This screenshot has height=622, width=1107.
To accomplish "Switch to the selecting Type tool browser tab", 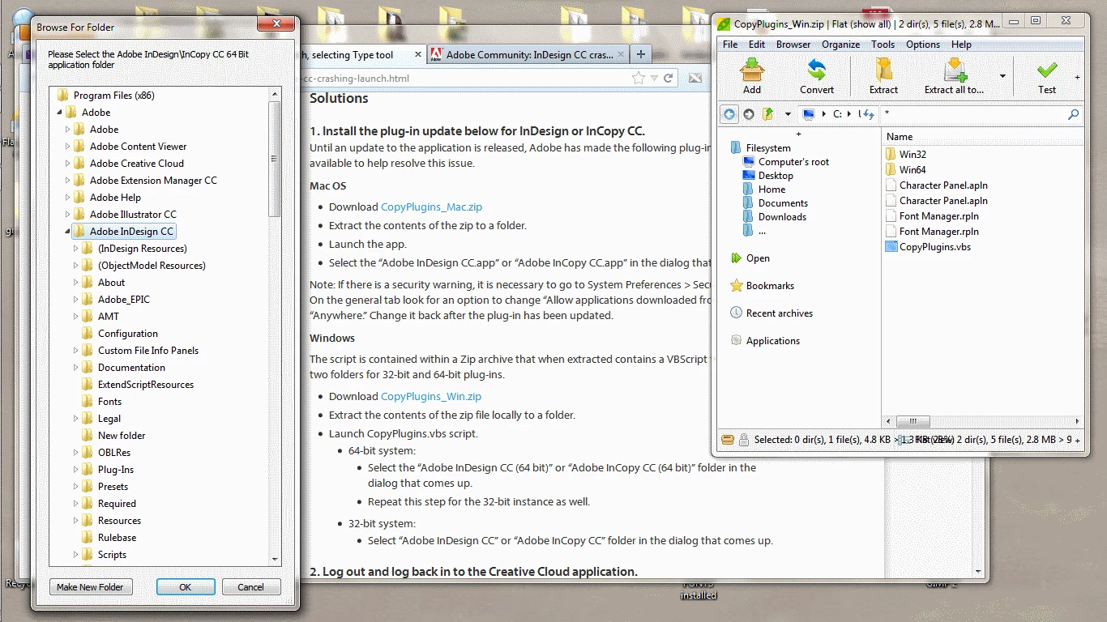I will [361, 55].
